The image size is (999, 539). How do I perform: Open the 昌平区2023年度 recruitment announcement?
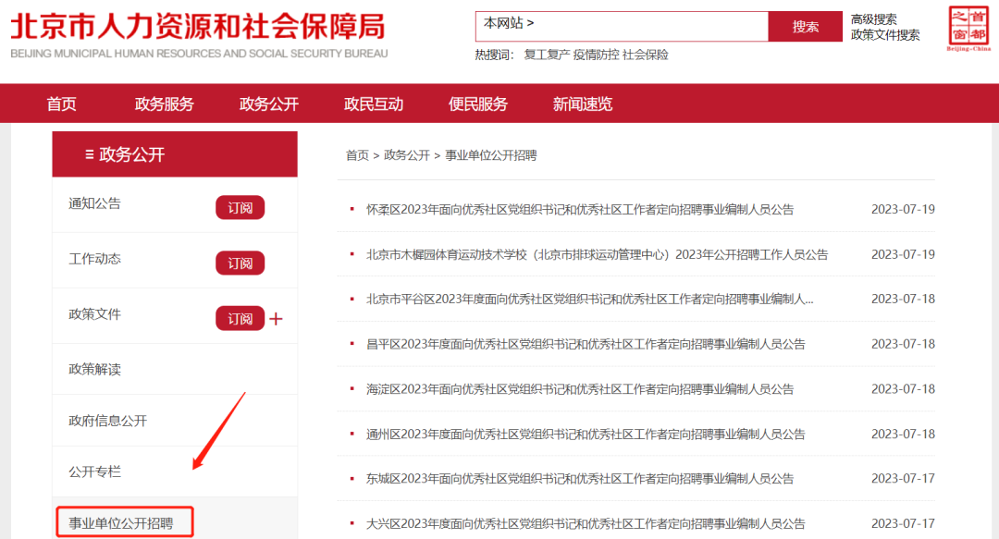[586, 345]
